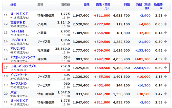The height and width of the screenshot is (108, 172).
Task: Click the 買残 value 4,055,900
Action: click(121, 59)
